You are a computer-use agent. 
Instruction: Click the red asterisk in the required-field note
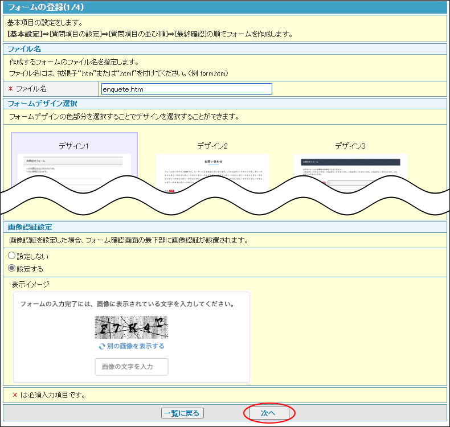(x=15, y=395)
